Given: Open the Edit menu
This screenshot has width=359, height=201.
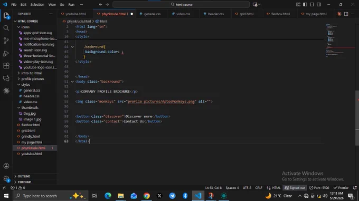Looking at the screenshot, I should [x=23, y=5].
